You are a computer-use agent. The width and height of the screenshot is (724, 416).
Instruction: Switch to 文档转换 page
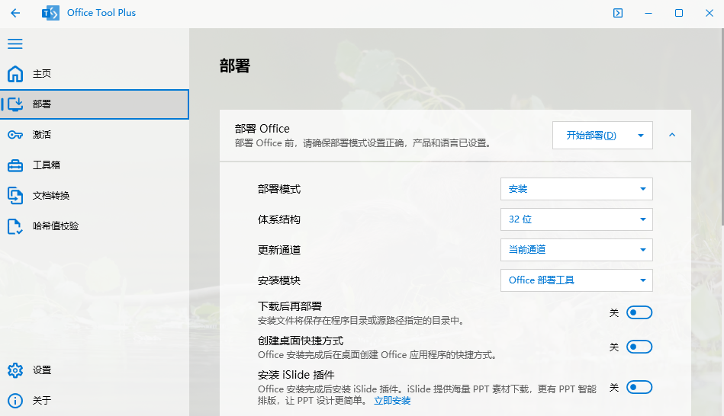coord(95,196)
